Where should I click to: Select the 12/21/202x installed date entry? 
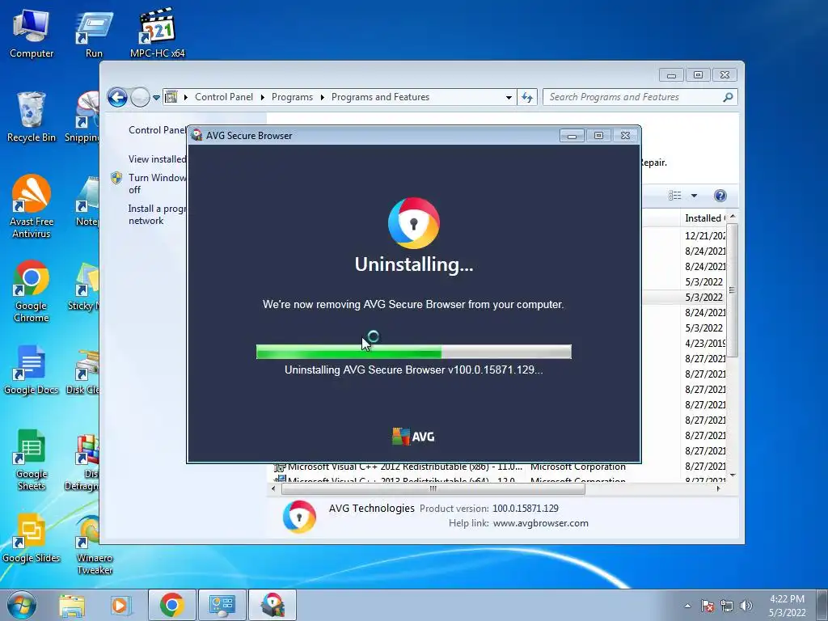[705, 236]
